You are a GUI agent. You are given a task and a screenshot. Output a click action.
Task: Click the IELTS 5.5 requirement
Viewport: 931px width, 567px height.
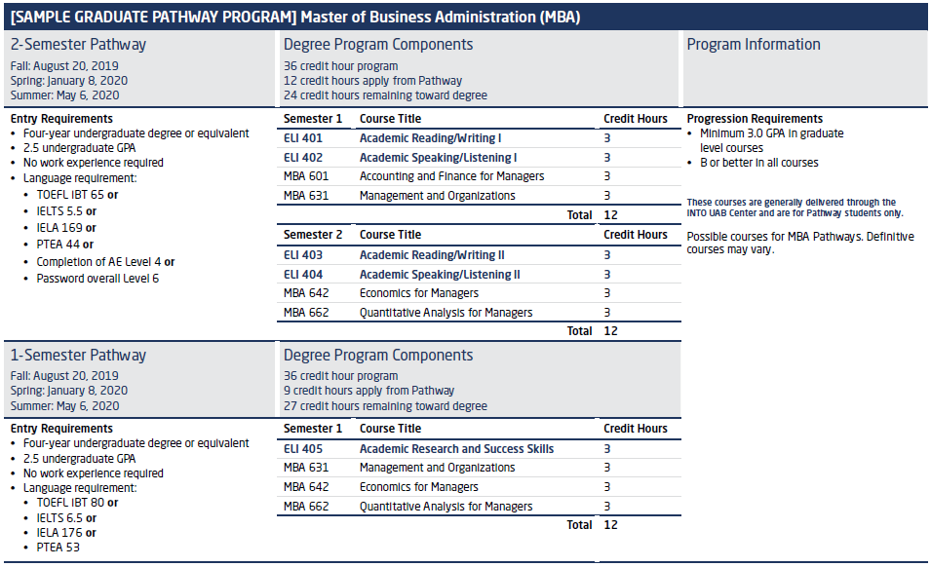click(66, 211)
